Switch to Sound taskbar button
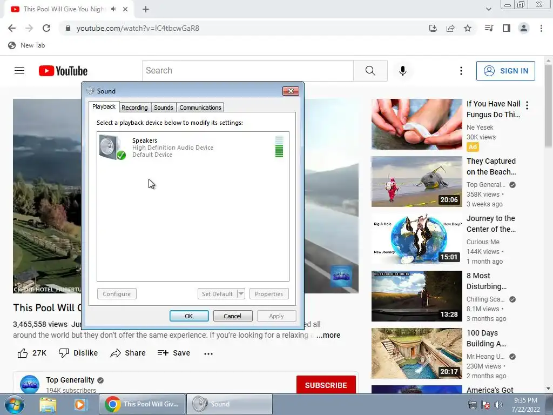 point(229,404)
